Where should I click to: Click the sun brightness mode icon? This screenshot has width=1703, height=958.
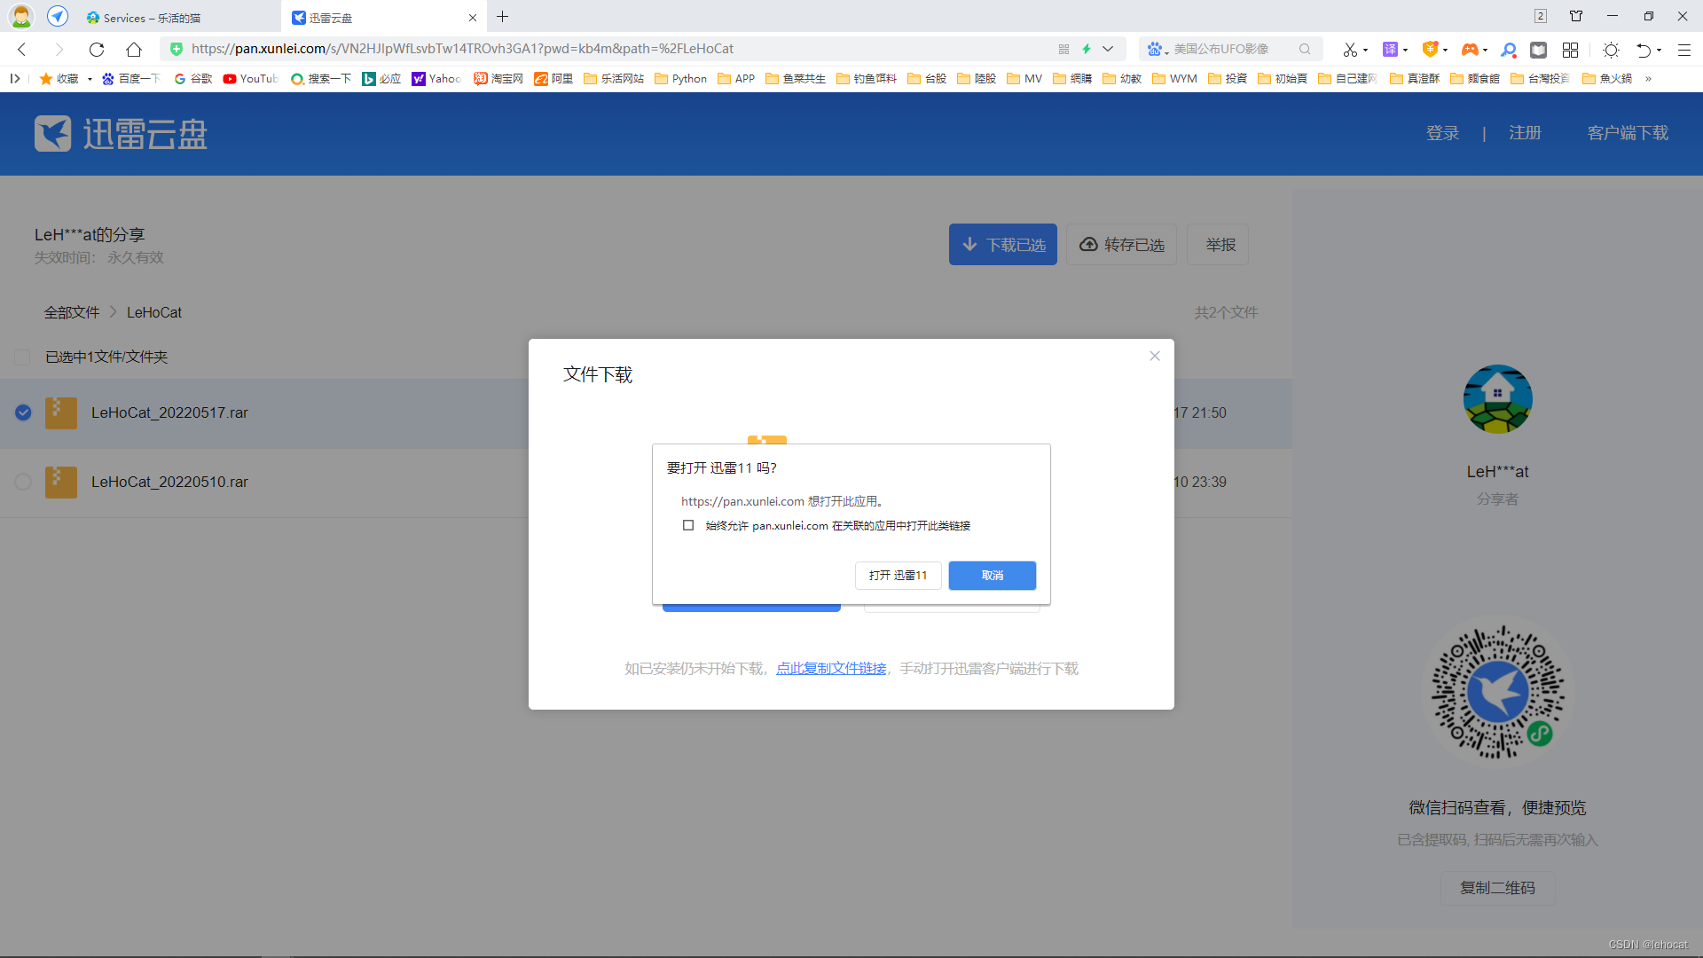click(x=1612, y=50)
